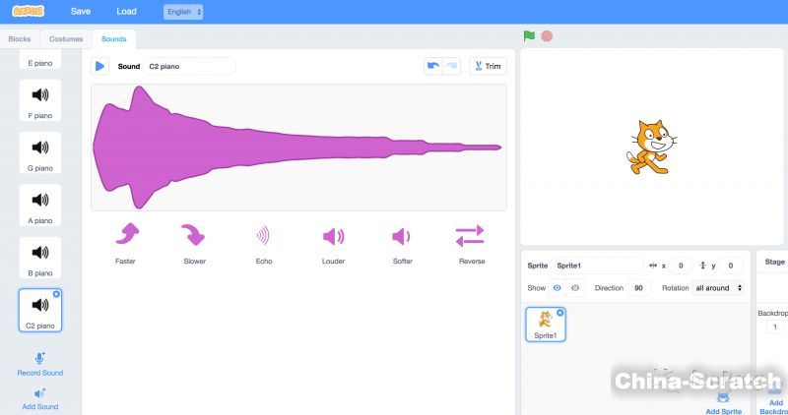
Task: Delete the C2 piano sound
Action: [56, 293]
